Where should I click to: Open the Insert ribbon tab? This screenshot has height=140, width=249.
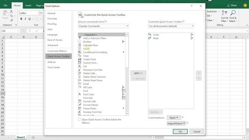click(x=28, y=5)
